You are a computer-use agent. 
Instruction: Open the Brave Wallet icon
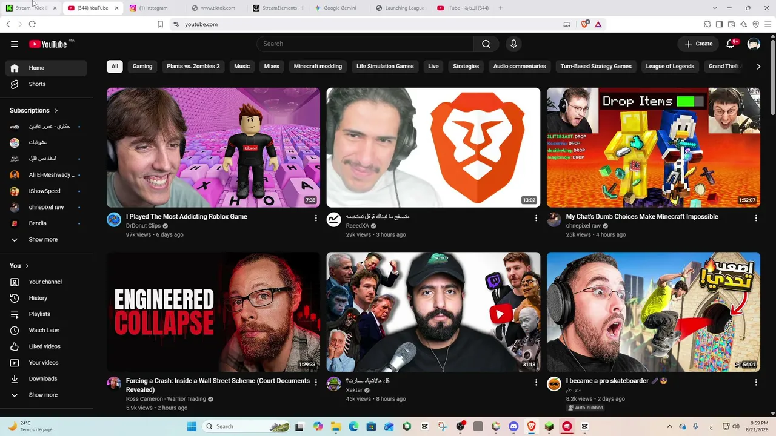(731, 24)
